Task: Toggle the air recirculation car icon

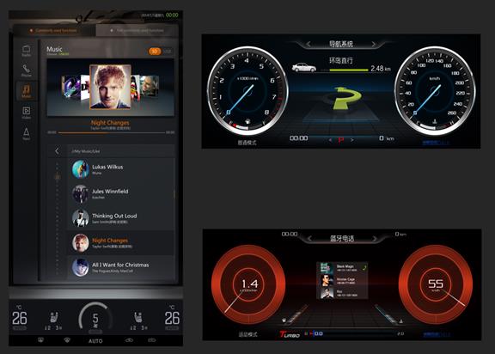Action: (129, 340)
